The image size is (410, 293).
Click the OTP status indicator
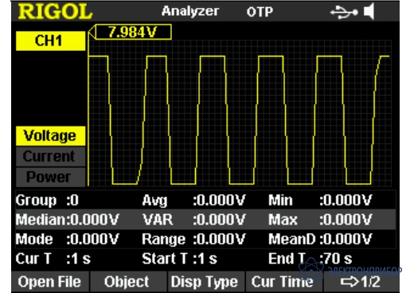tap(260, 12)
